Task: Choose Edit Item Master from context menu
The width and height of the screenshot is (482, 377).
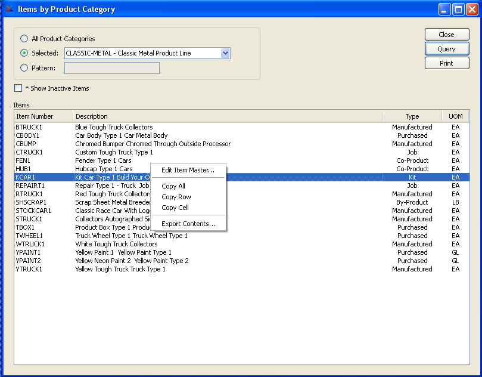Action: [x=188, y=170]
